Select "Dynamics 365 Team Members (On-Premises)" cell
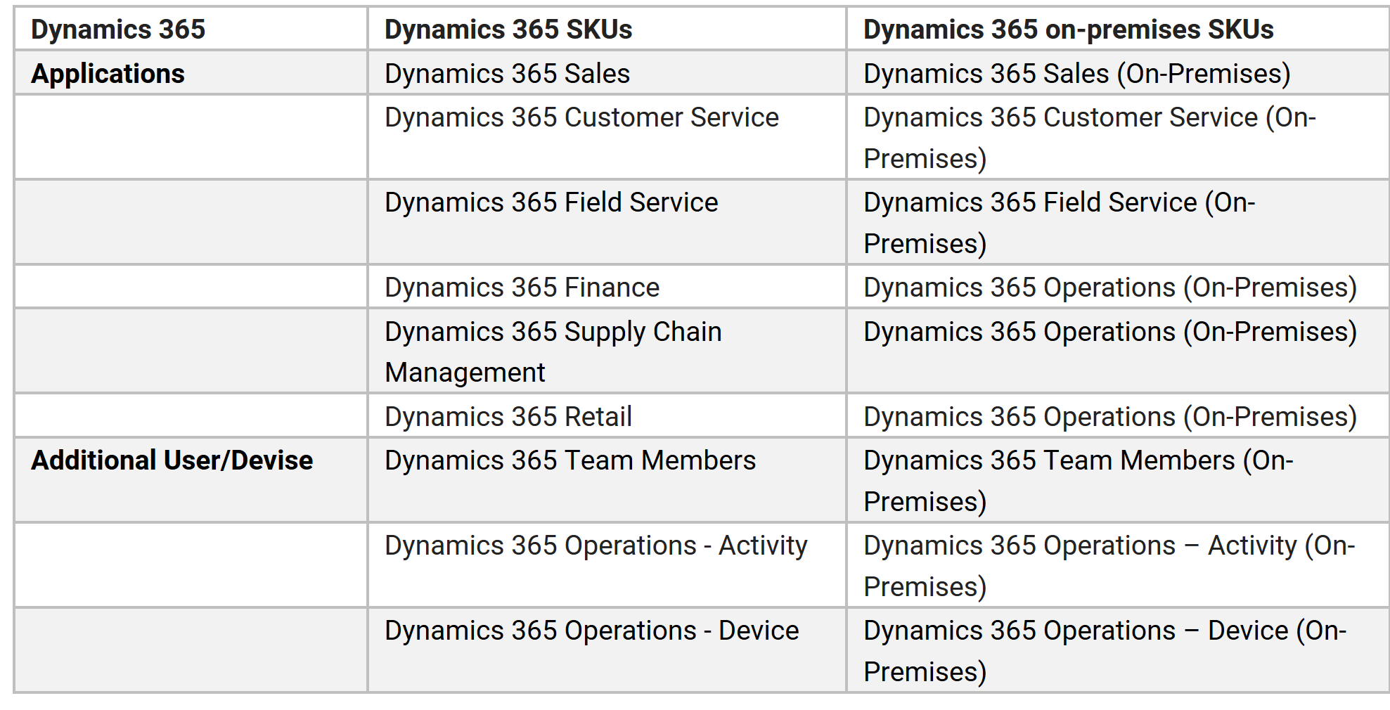1390x710 pixels. 1078,480
